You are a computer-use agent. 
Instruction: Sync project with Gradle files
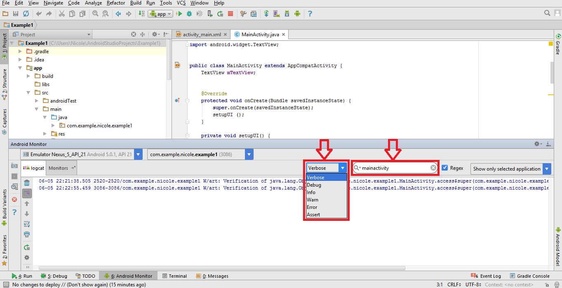point(266,13)
